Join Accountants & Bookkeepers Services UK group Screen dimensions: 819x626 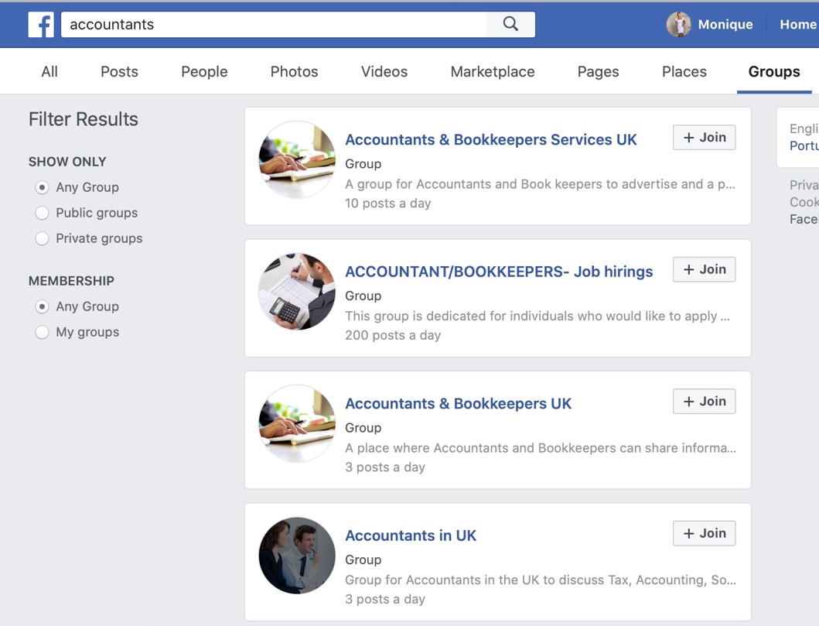(704, 137)
